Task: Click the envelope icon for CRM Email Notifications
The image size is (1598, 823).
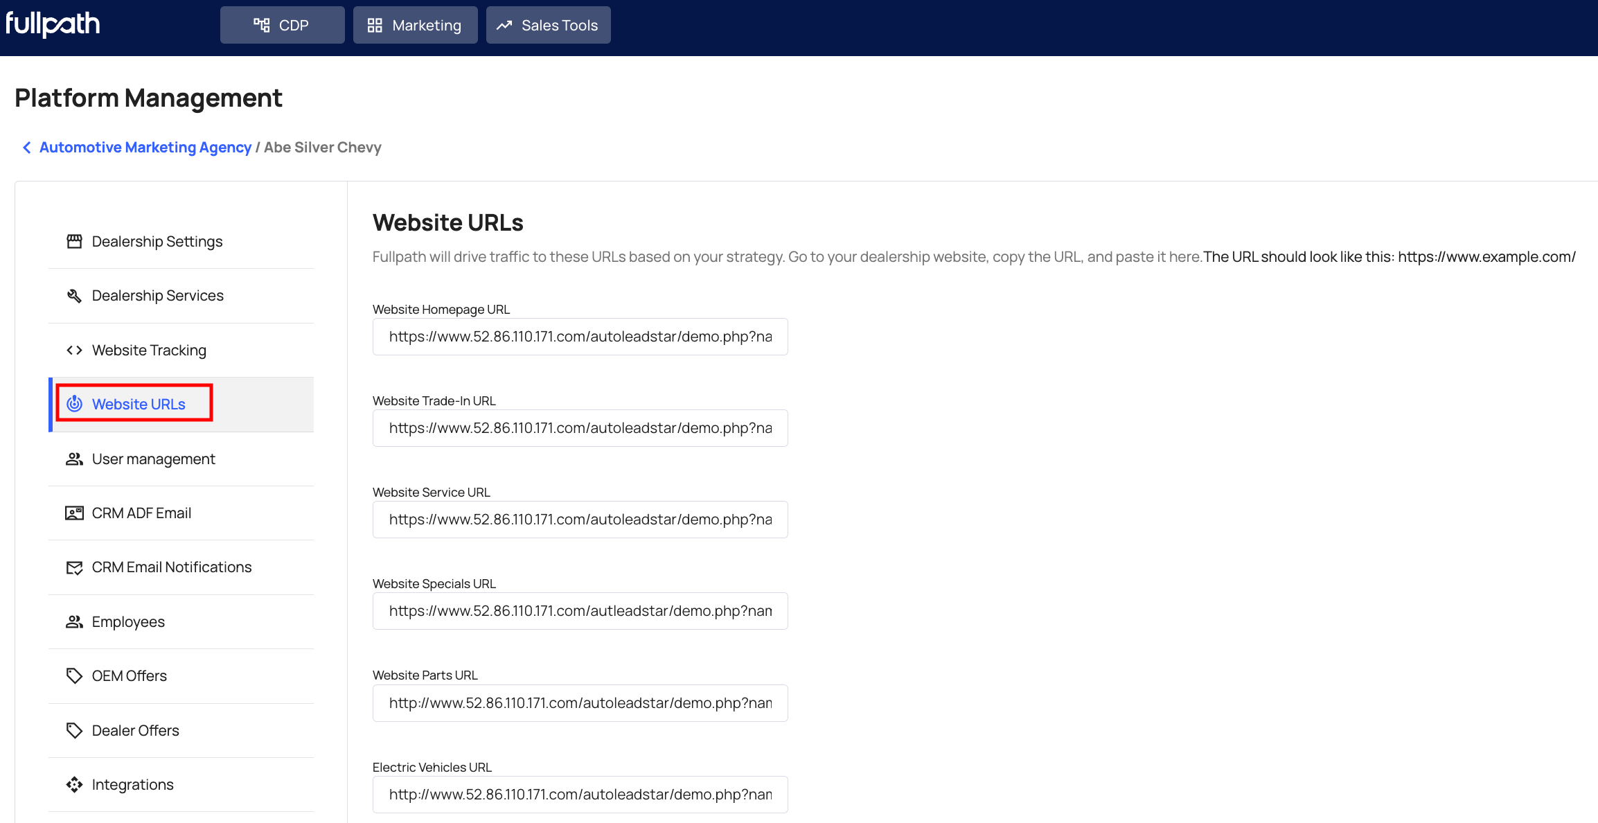Action: [x=74, y=567]
